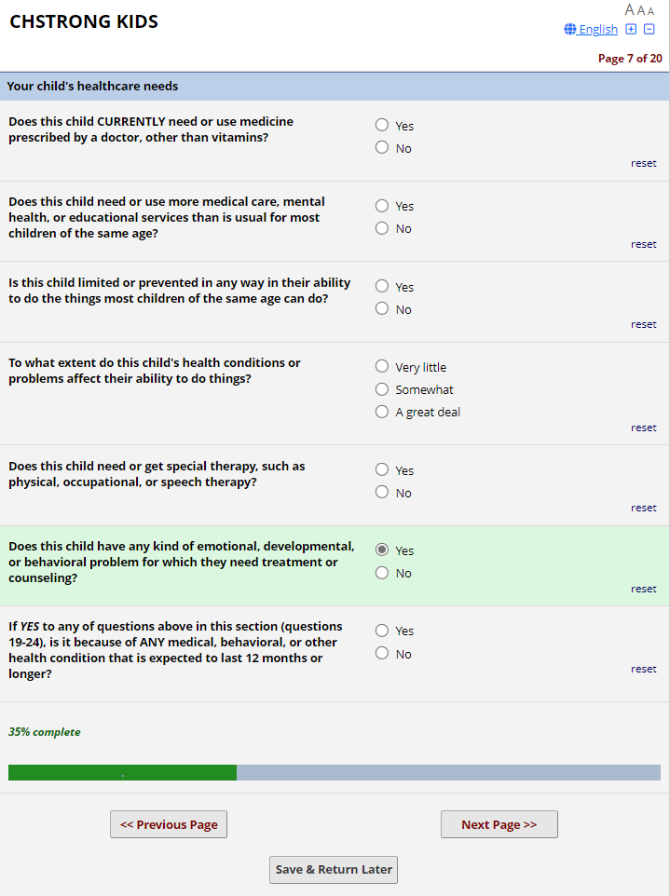Choose No for special therapy question
This screenshot has height=896, width=670.
[382, 492]
